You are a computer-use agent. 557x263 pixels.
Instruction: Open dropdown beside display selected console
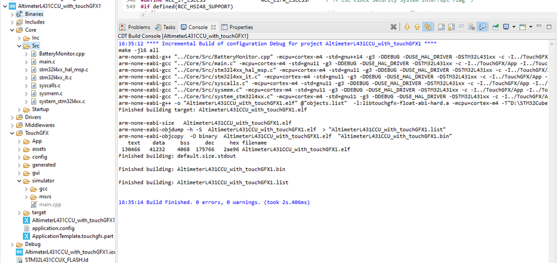click(x=514, y=27)
